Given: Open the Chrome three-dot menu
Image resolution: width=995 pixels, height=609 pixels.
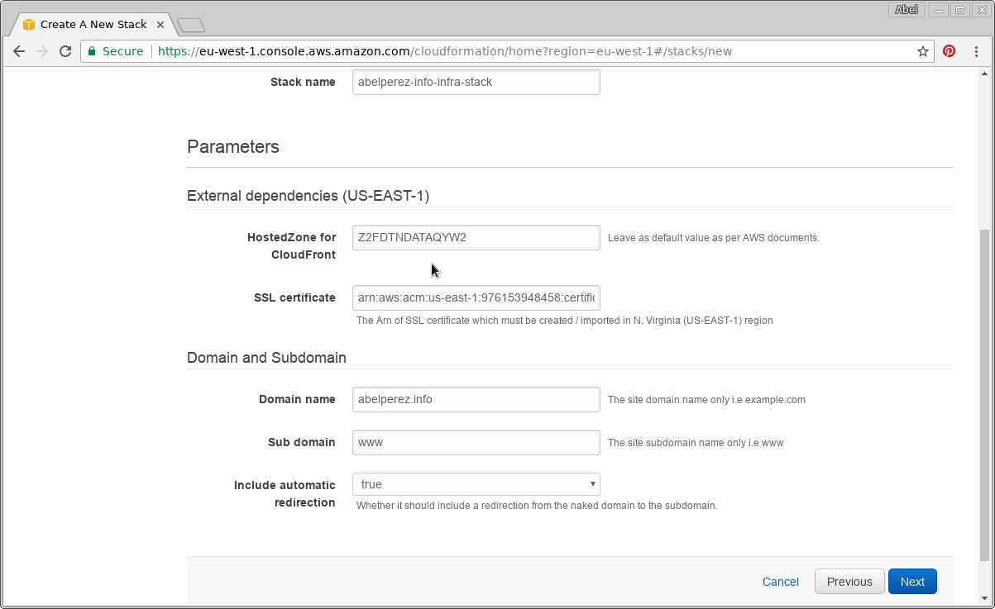Looking at the screenshot, I should pos(977,51).
